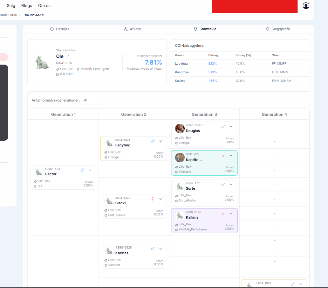This screenshot has width=328, height=288.
Task: Click Ole's rabbit avatar image
Action: coord(42,62)
